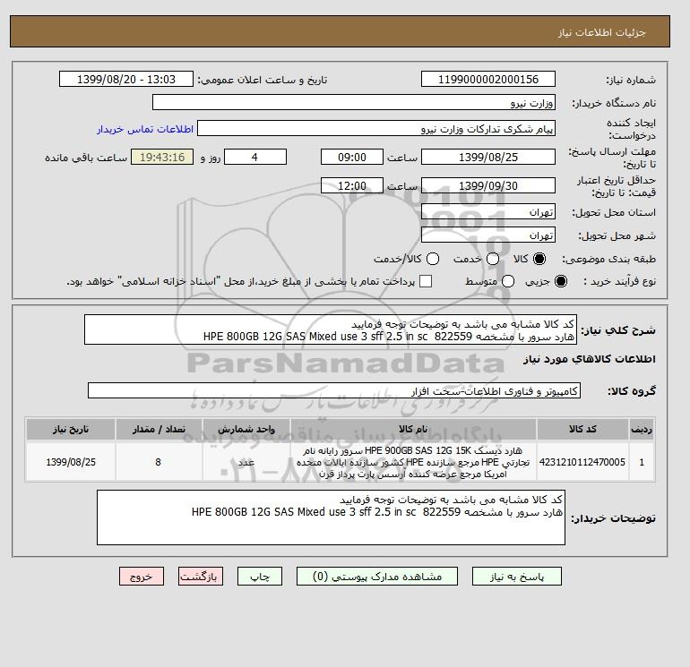This screenshot has height=667, width=690.
Task: Click the need date cell 1399/08/25 in table
Action: point(71,462)
